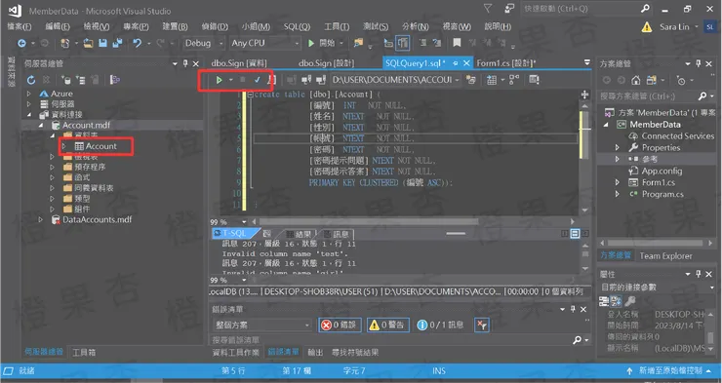This screenshot has width=722, height=383.
Task: Open the Any CPU platform dropdown
Action: [x=264, y=43]
